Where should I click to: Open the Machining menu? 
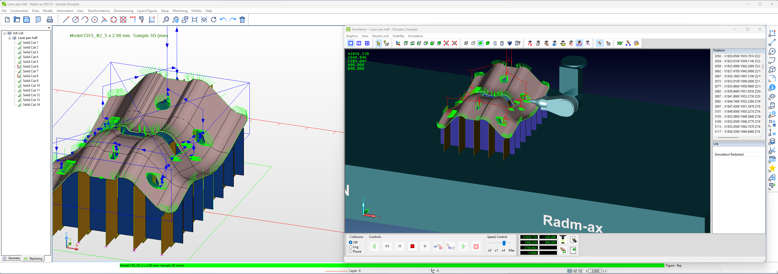click(180, 11)
